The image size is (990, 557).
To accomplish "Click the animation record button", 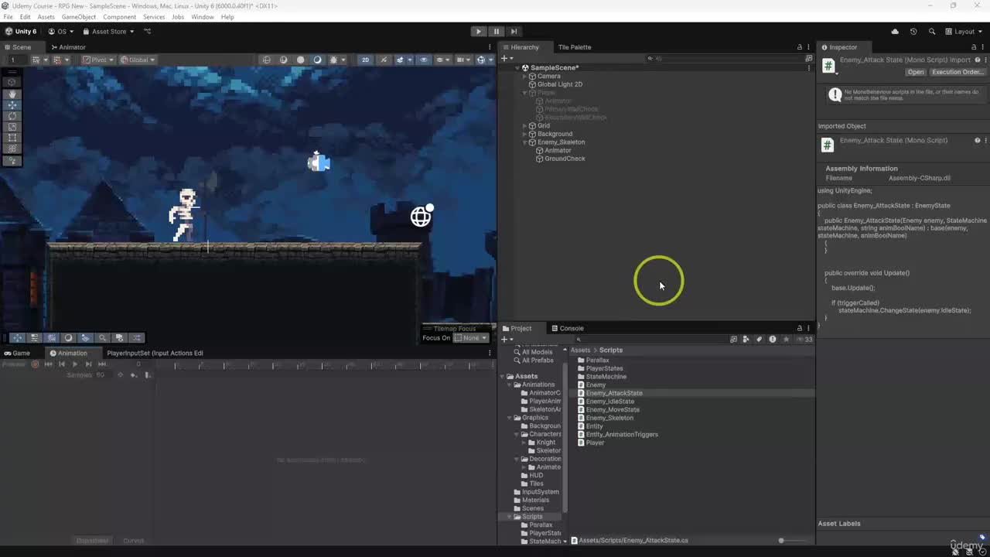I will [x=35, y=364].
